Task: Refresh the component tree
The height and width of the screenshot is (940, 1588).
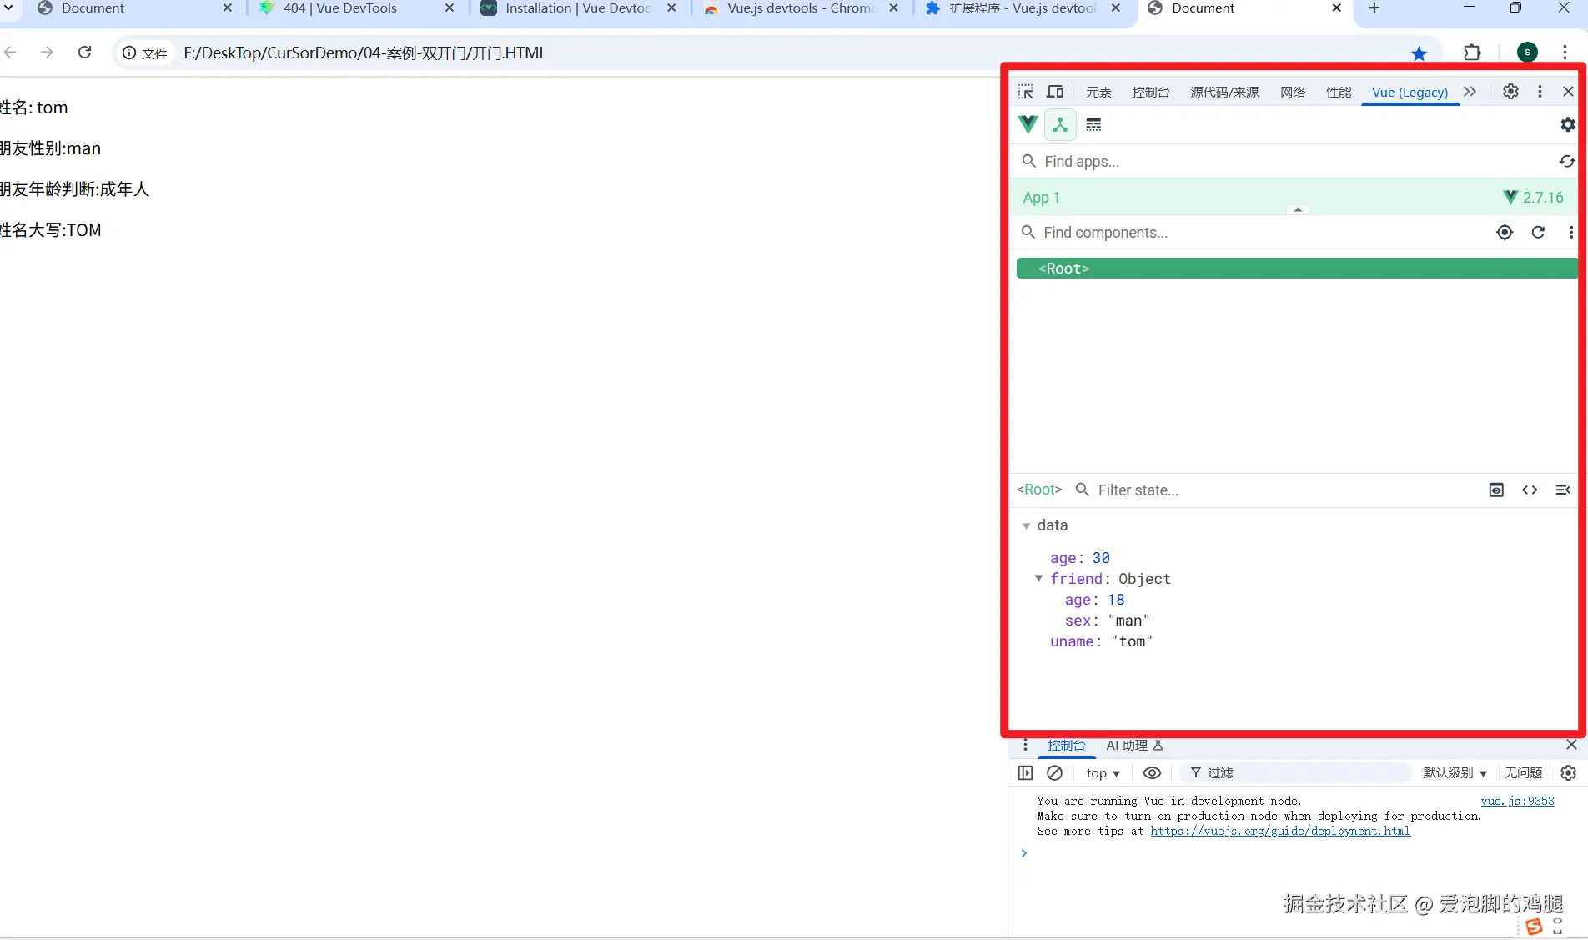Action: coord(1538,233)
